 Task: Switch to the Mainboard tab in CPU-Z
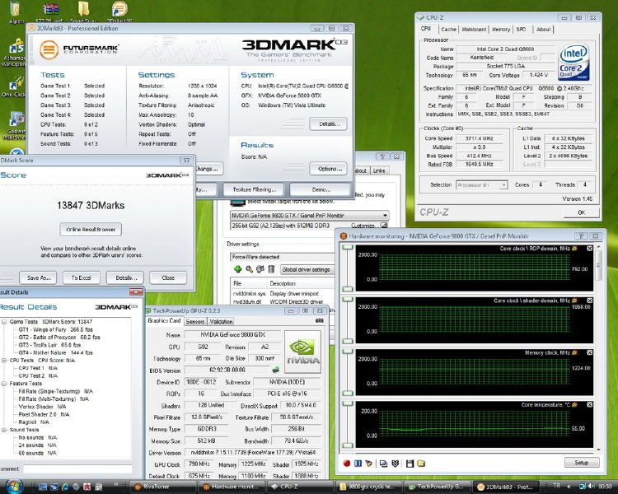[x=474, y=29]
